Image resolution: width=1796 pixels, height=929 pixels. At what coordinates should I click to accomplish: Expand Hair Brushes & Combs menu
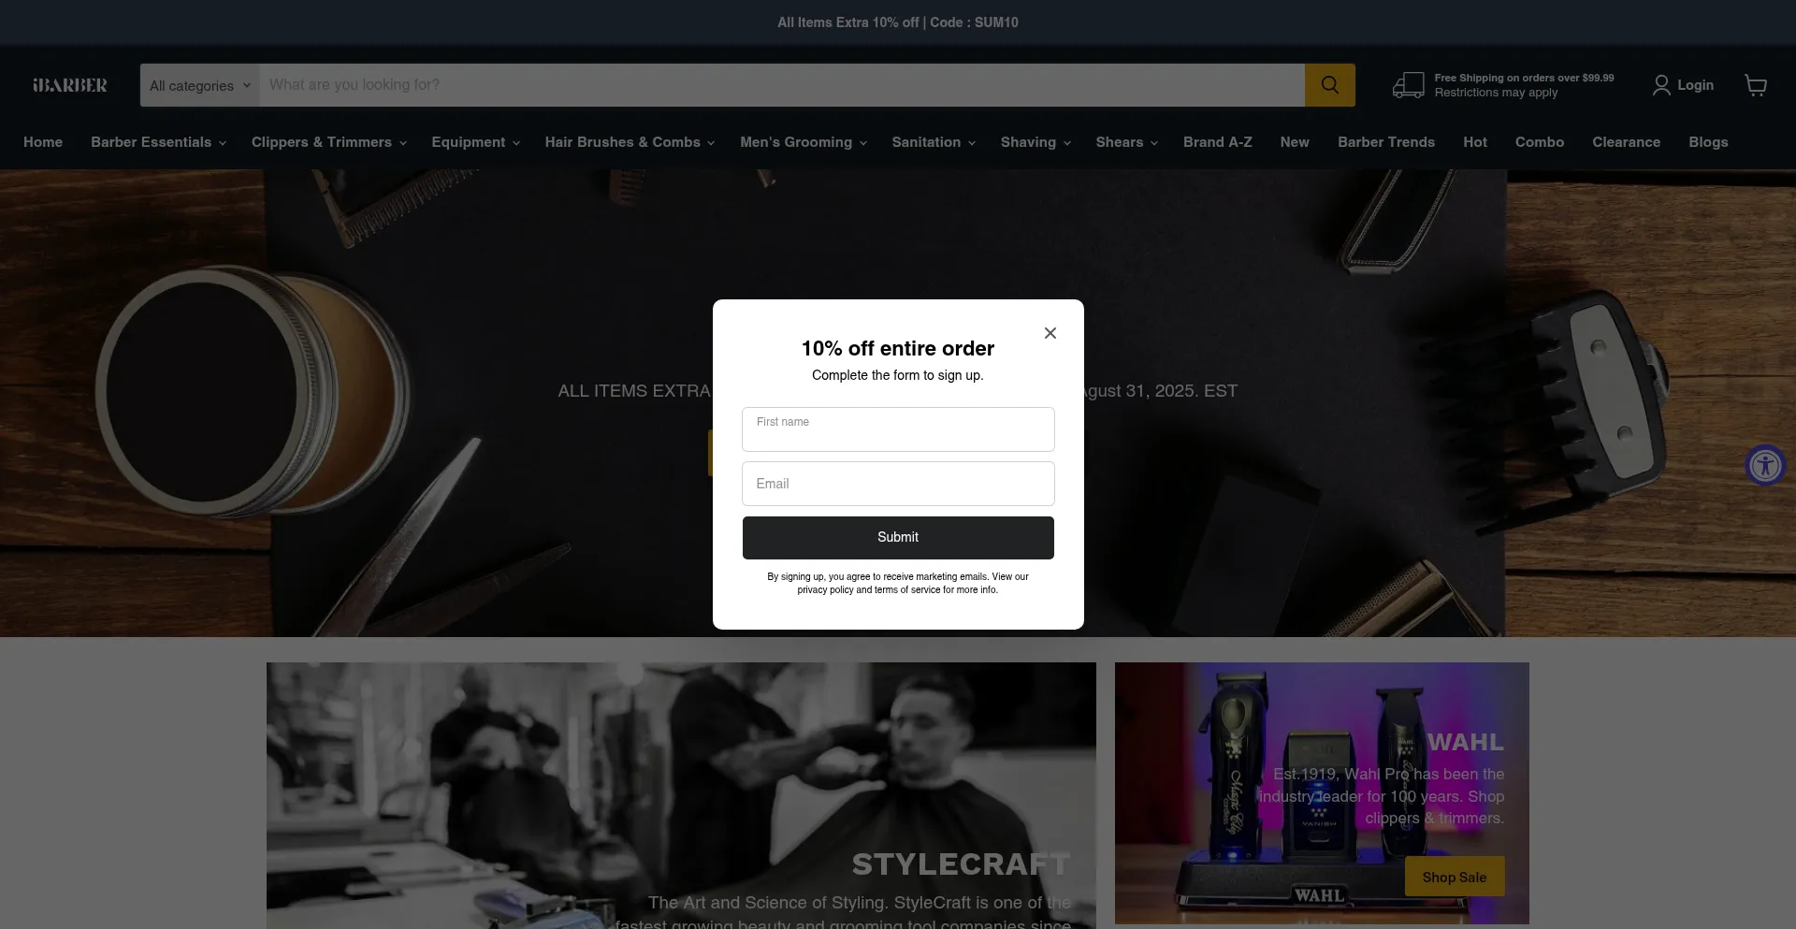(x=630, y=142)
